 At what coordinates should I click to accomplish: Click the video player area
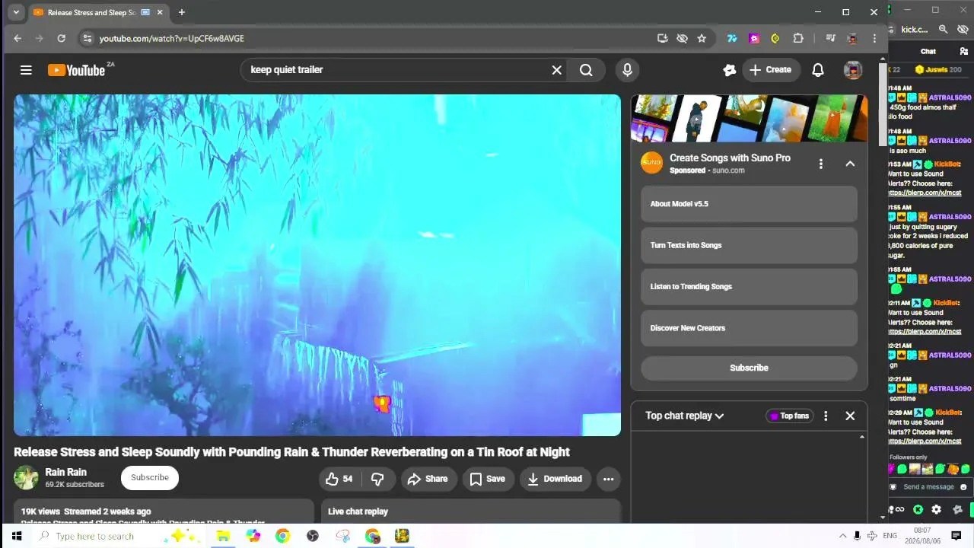pyautogui.click(x=317, y=265)
